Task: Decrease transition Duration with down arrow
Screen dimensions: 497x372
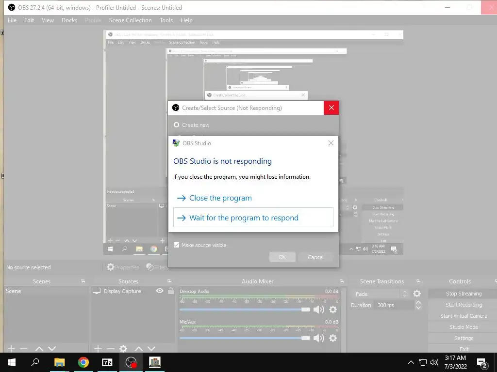Action: 418,308
